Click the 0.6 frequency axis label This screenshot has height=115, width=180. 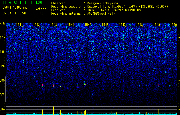pos(3,109)
